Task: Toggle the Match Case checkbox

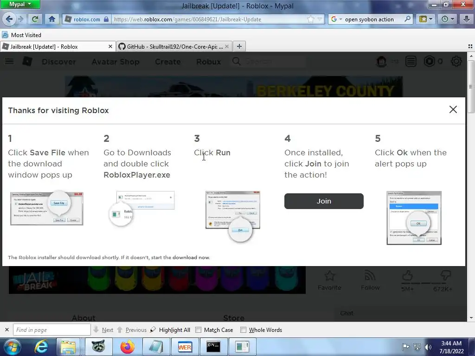Action: 198,330
